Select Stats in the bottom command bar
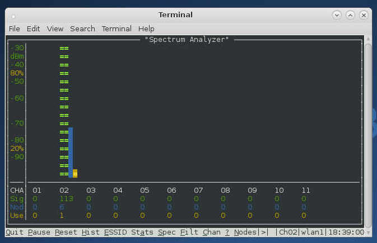Viewport: 377px width, 243px height. point(142,232)
